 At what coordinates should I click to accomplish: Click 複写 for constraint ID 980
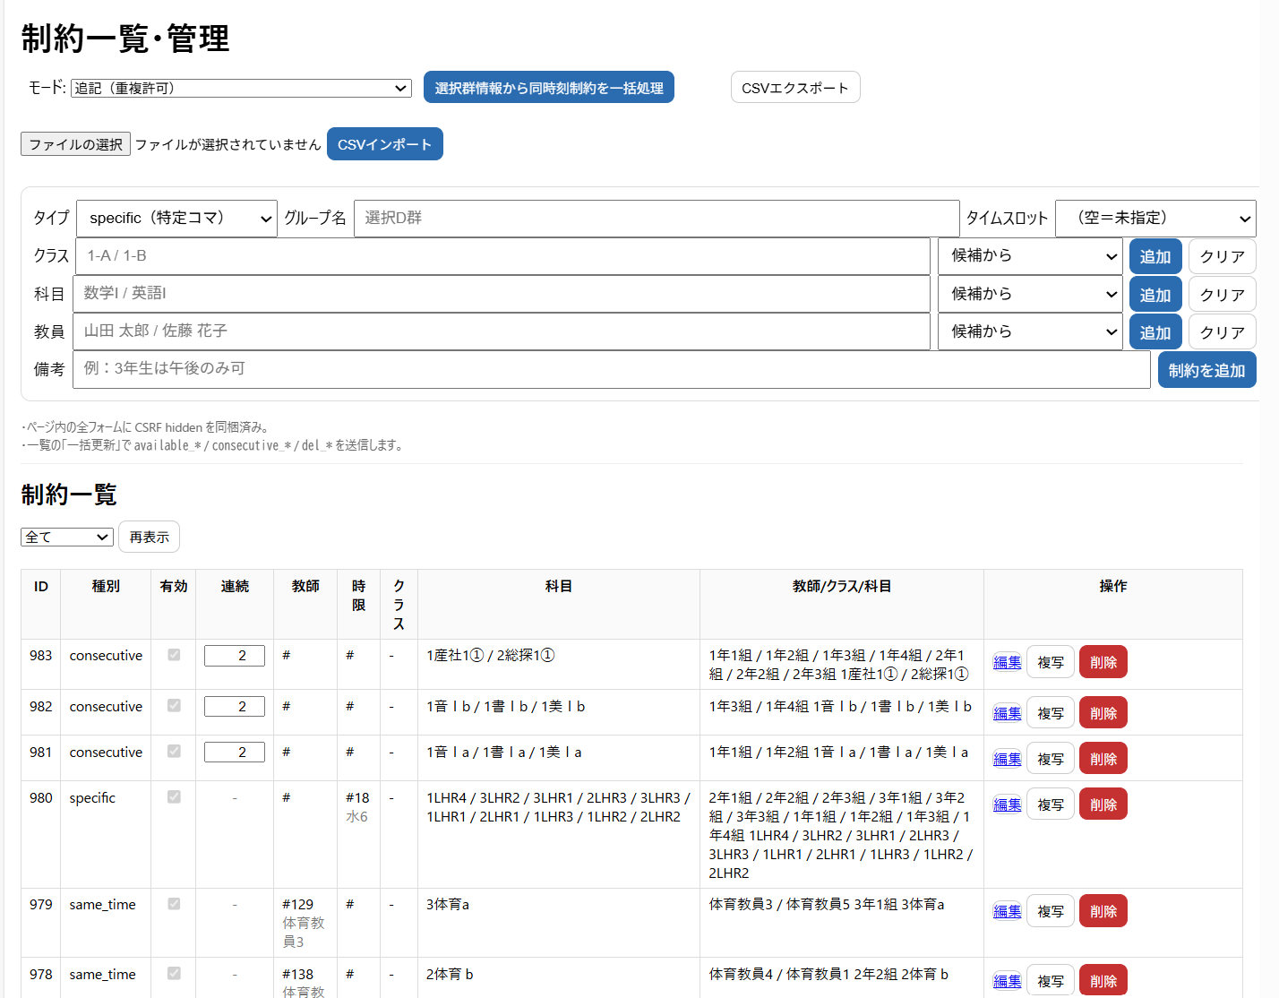tap(1050, 804)
